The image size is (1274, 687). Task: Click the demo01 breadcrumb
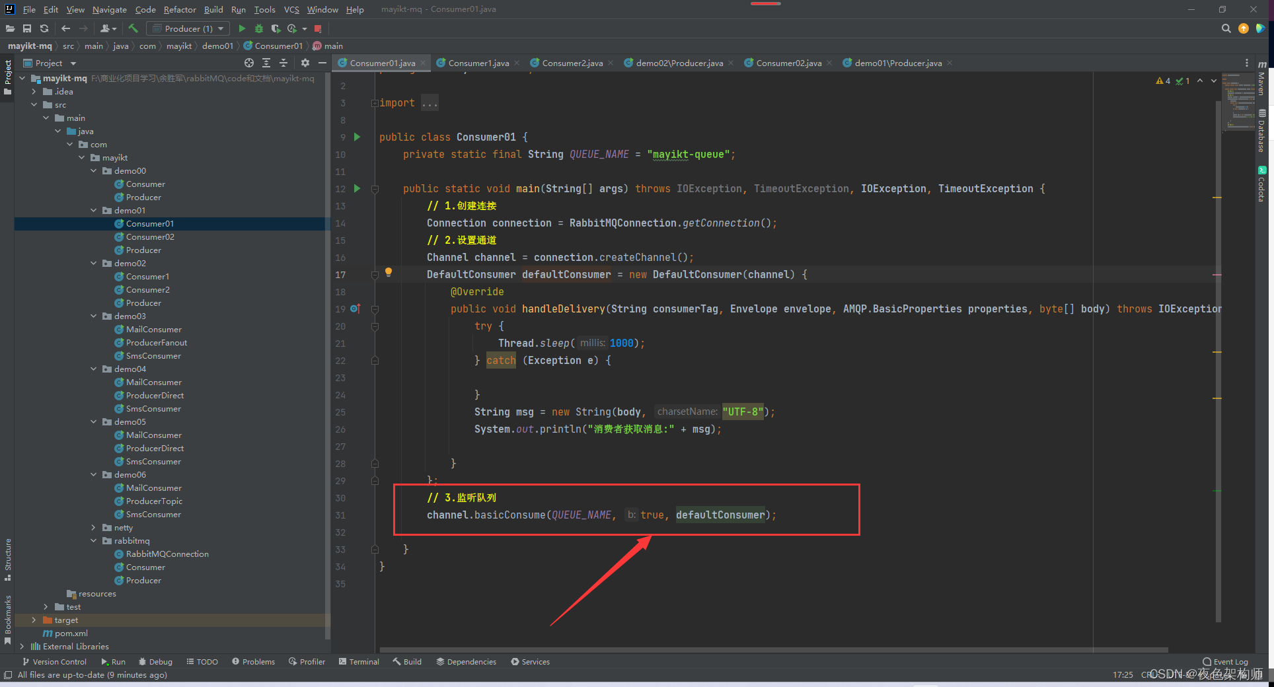pos(217,46)
